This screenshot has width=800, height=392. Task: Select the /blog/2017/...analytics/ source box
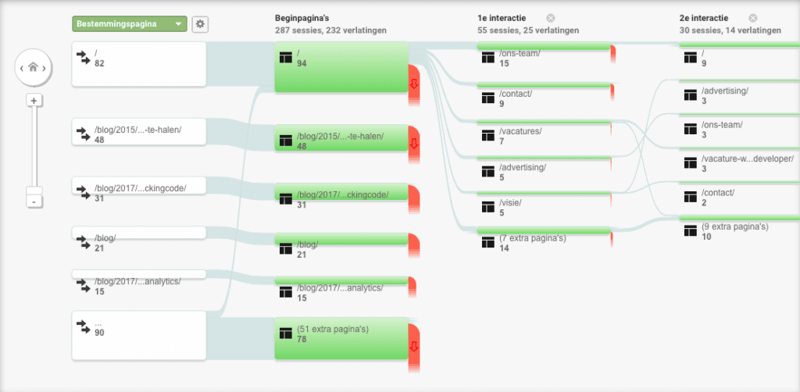[x=138, y=286]
